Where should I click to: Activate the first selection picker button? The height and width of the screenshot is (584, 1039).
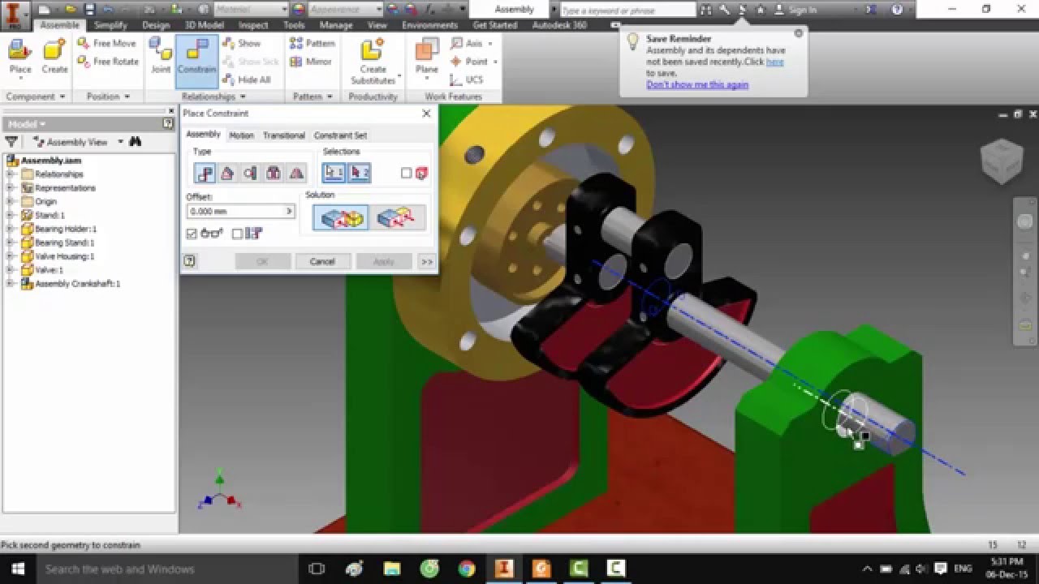click(x=334, y=173)
